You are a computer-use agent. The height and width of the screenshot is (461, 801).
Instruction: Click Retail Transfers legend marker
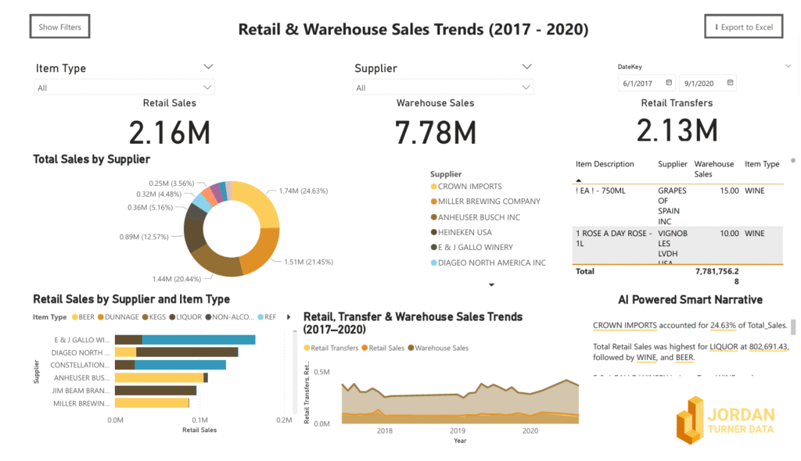click(x=307, y=348)
